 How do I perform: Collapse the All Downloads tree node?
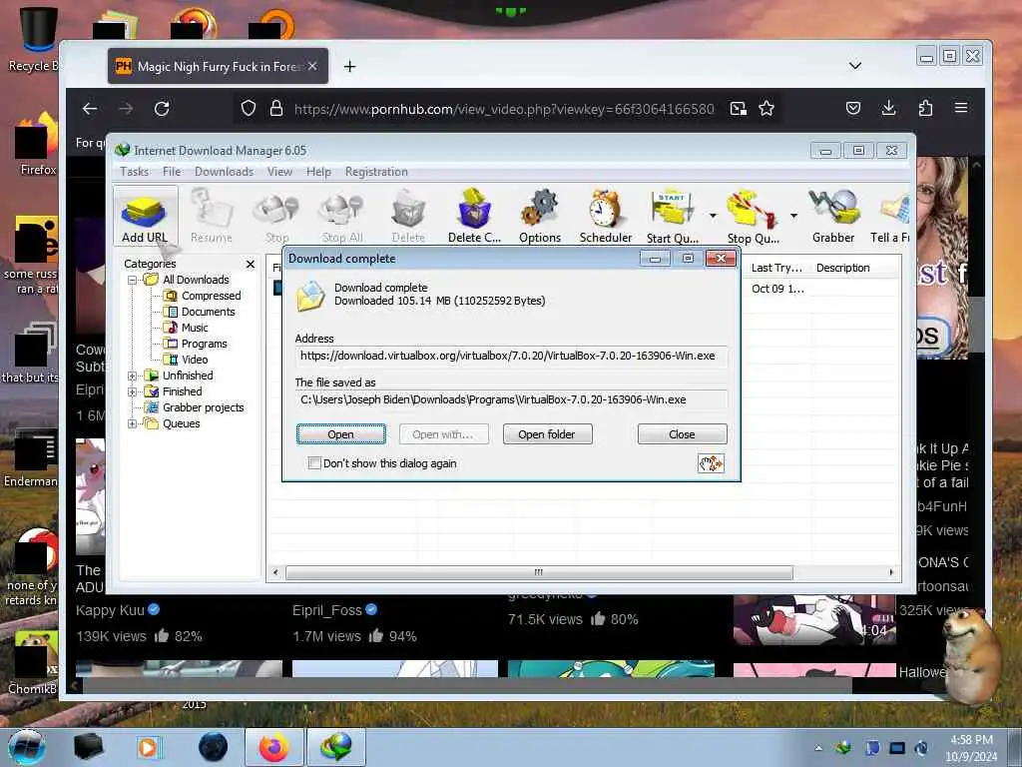point(133,280)
